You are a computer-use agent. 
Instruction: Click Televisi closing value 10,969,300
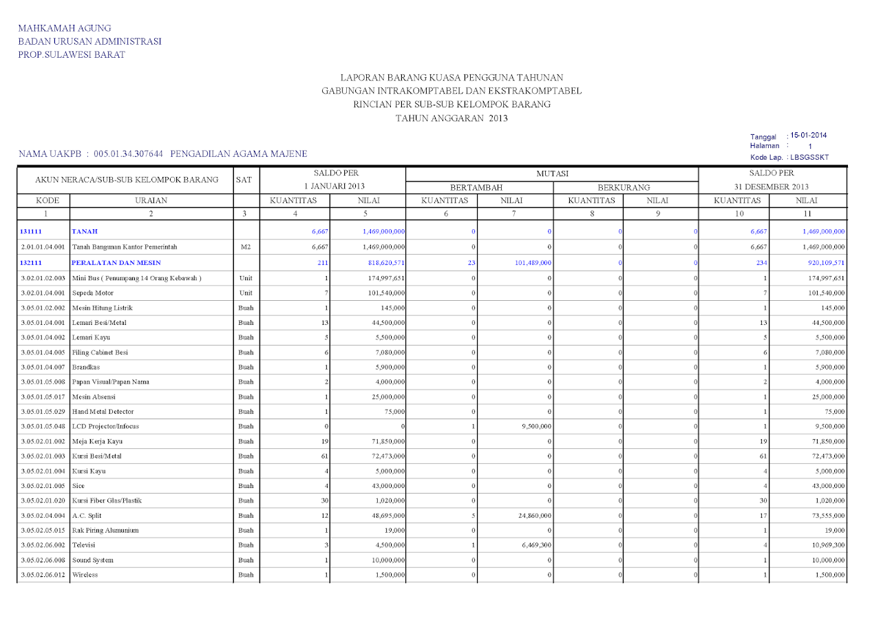828,545
